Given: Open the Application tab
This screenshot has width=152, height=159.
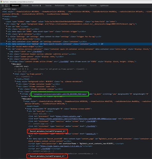Looking at the screenshot, I should click(82, 5).
